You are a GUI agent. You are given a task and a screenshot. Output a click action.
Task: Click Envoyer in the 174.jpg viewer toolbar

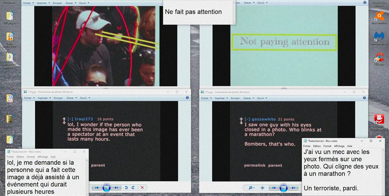[58, 98]
